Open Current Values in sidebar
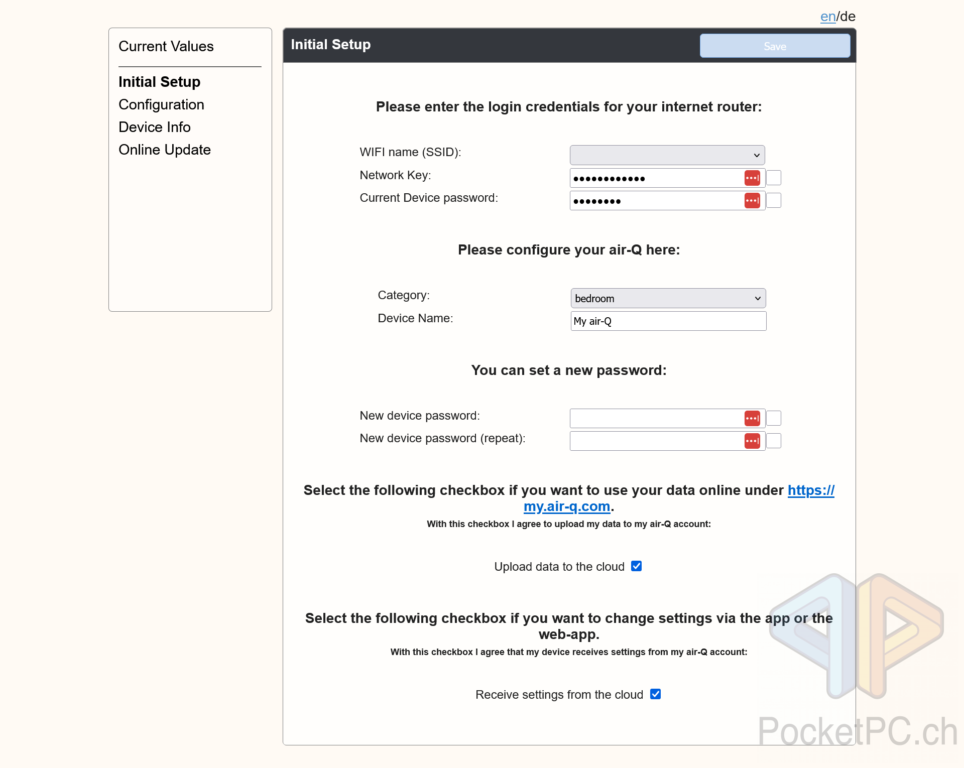The width and height of the screenshot is (964, 768). pyautogui.click(x=166, y=46)
